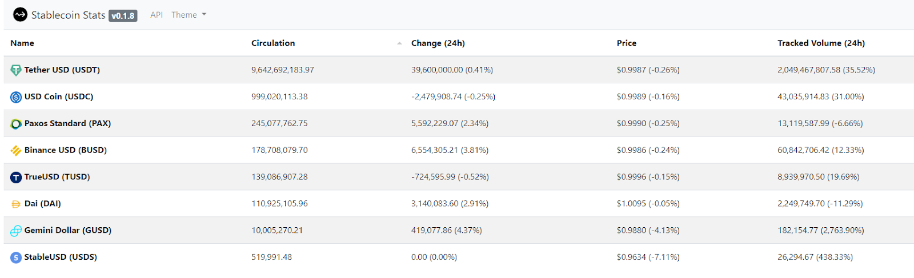
Task: Click the Dai coin icon
Action: pos(16,204)
